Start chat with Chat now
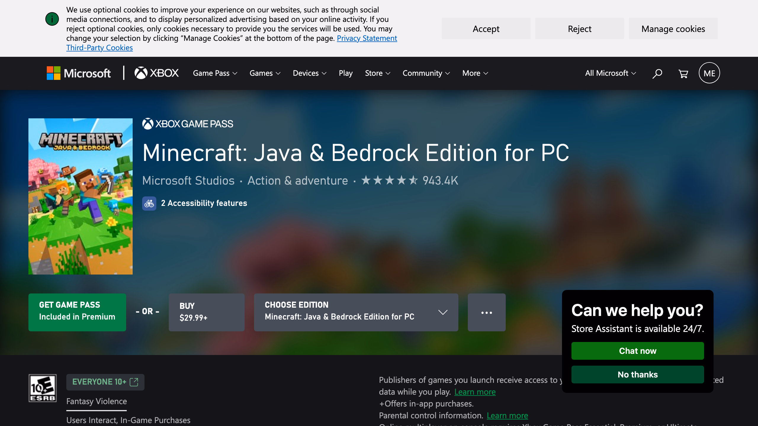 pyautogui.click(x=637, y=351)
